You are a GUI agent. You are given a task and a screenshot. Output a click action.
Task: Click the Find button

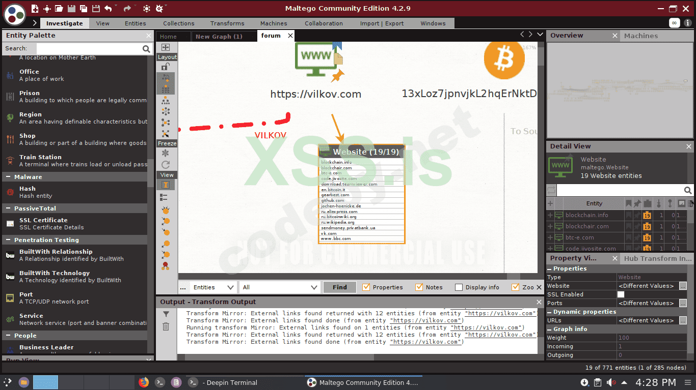pos(340,287)
